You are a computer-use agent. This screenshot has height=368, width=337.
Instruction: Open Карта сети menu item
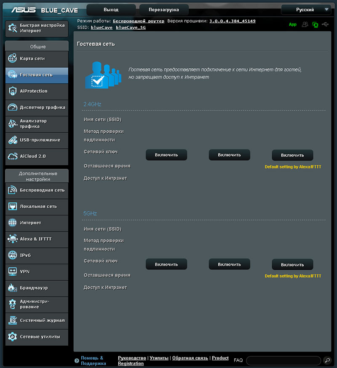click(x=37, y=59)
